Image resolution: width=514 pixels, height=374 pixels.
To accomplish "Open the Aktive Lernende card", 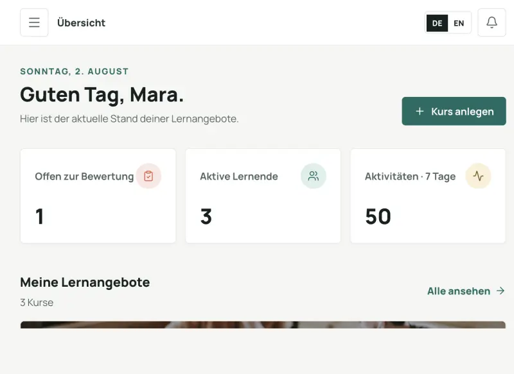I will click(263, 196).
